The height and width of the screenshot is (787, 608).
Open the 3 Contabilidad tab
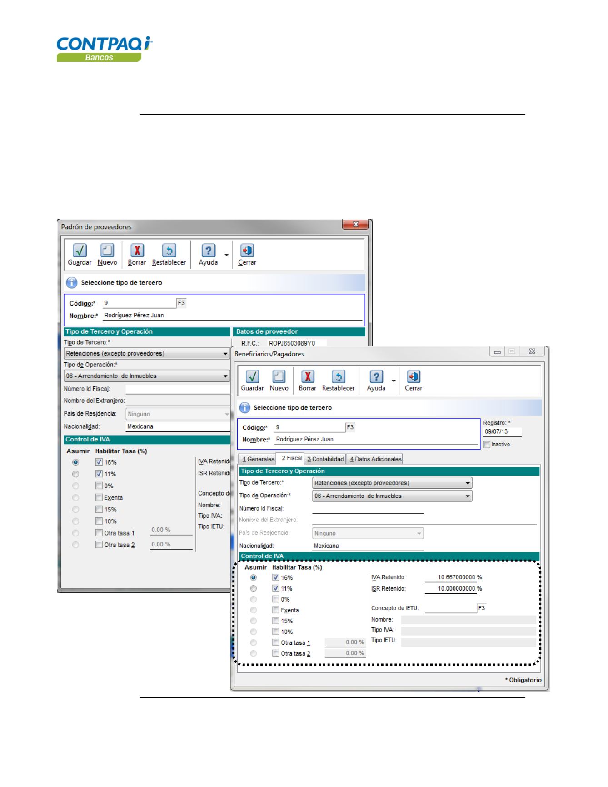(x=325, y=459)
